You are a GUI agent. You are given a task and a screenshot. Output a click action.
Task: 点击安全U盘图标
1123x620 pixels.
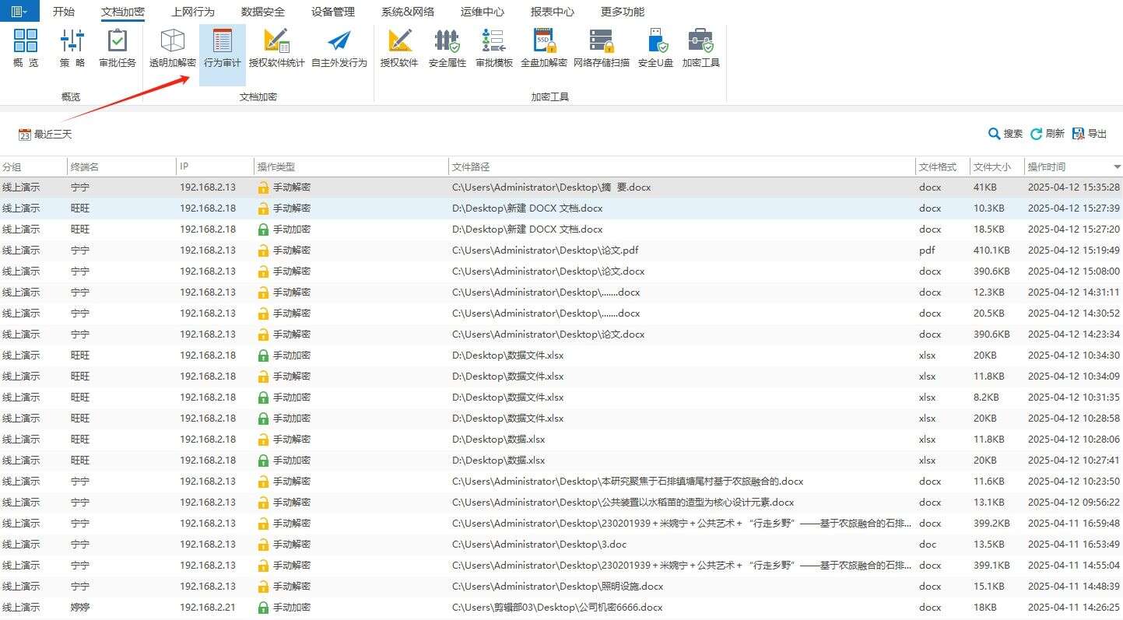point(655,48)
